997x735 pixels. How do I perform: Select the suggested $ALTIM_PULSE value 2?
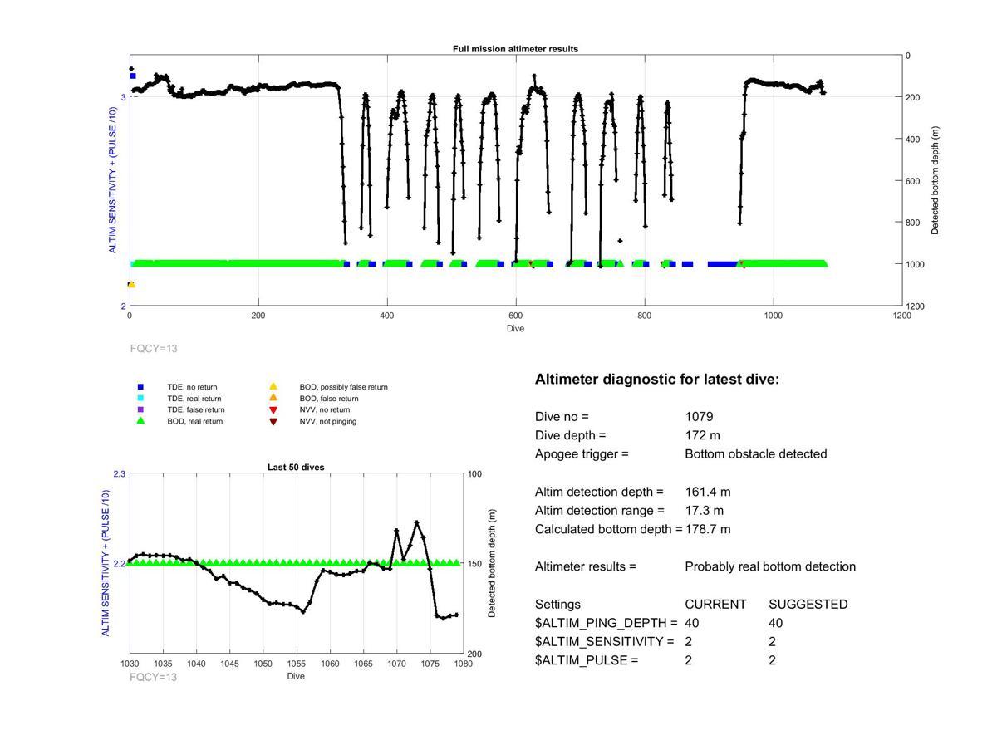(773, 660)
